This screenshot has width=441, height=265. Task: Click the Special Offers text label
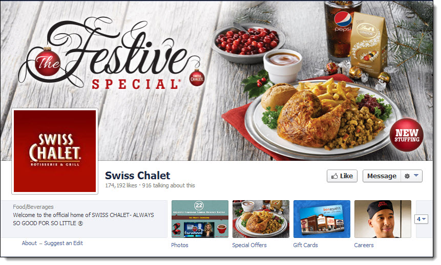pyautogui.click(x=249, y=245)
